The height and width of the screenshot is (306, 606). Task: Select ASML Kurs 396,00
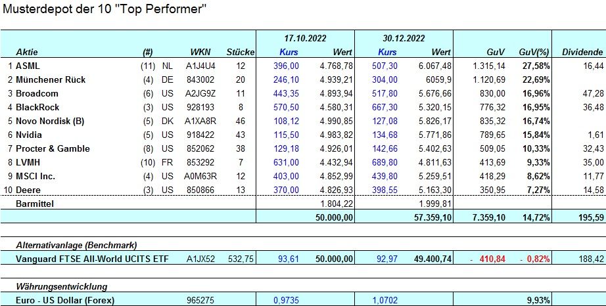(x=287, y=66)
